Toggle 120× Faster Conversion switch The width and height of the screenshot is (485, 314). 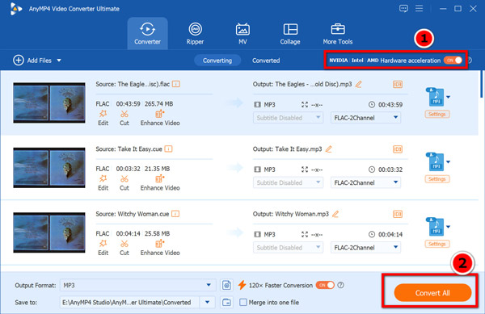click(325, 285)
